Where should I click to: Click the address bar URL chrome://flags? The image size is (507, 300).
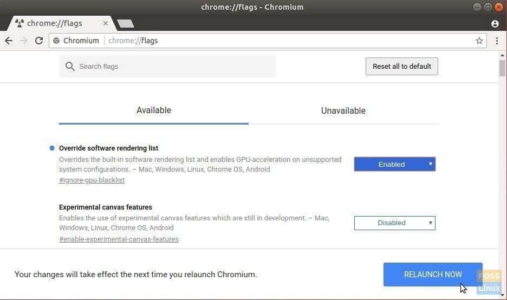(133, 41)
